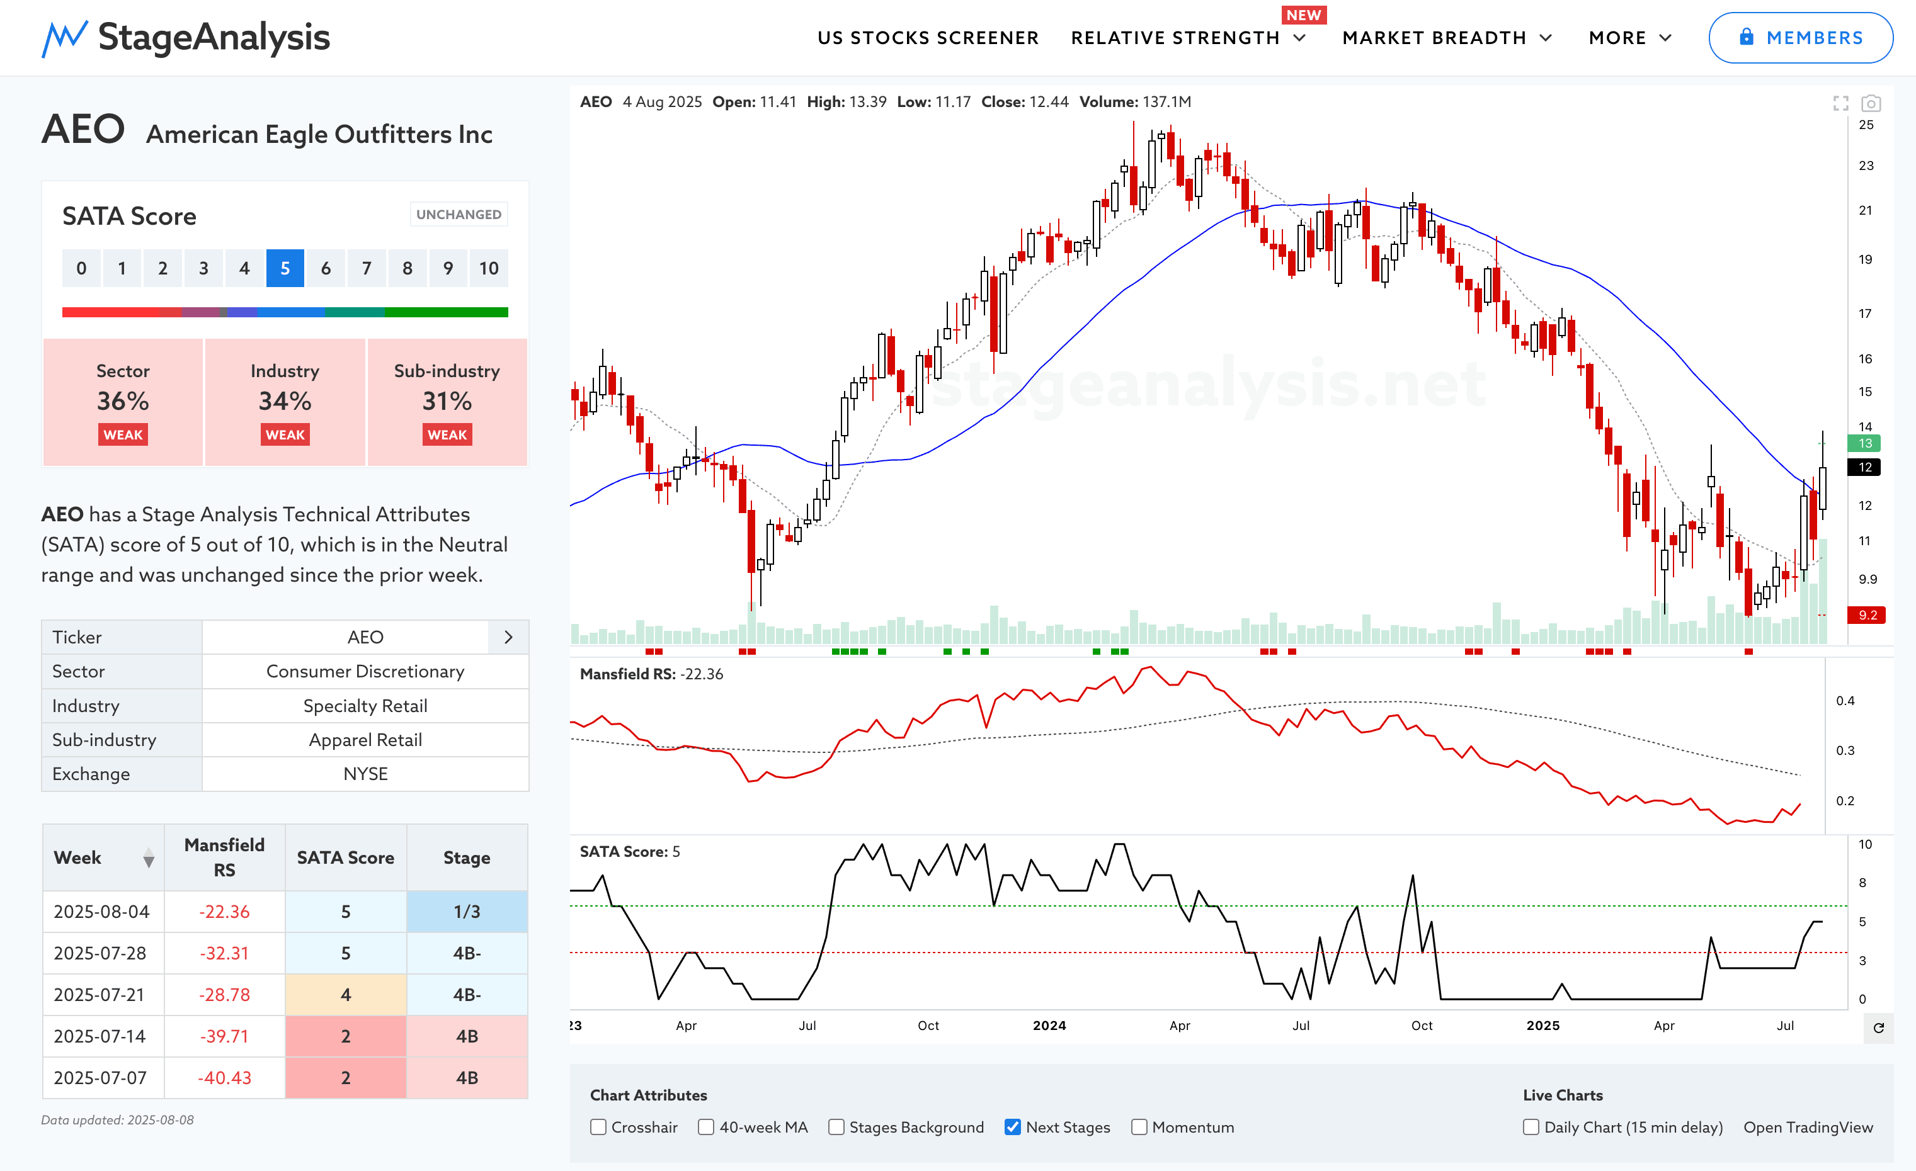Click the Sub-industry 31% Weak tile
Image resolution: width=1916 pixels, height=1171 pixels.
tap(447, 402)
